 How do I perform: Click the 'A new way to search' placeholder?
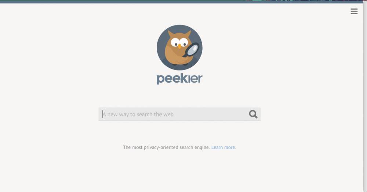[138, 114]
